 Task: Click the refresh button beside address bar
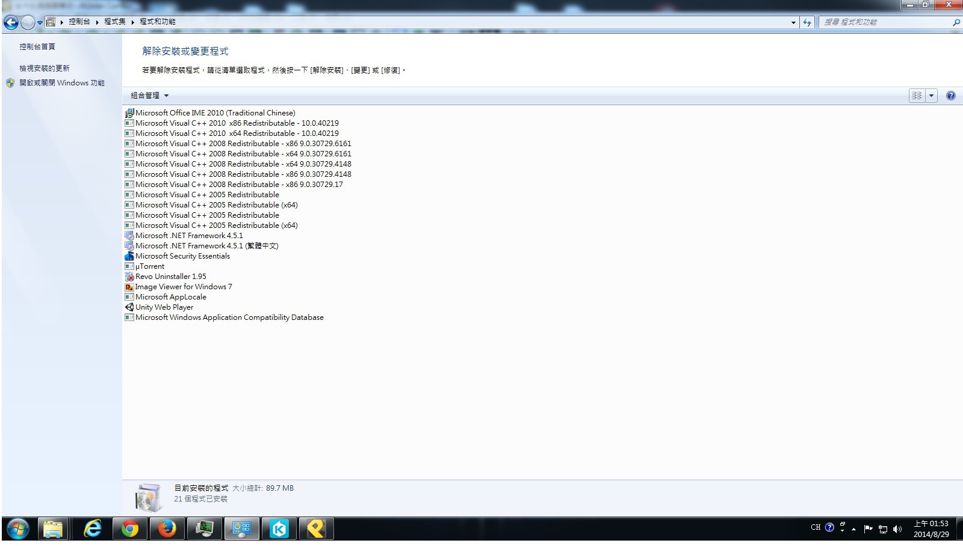tap(807, 22)
